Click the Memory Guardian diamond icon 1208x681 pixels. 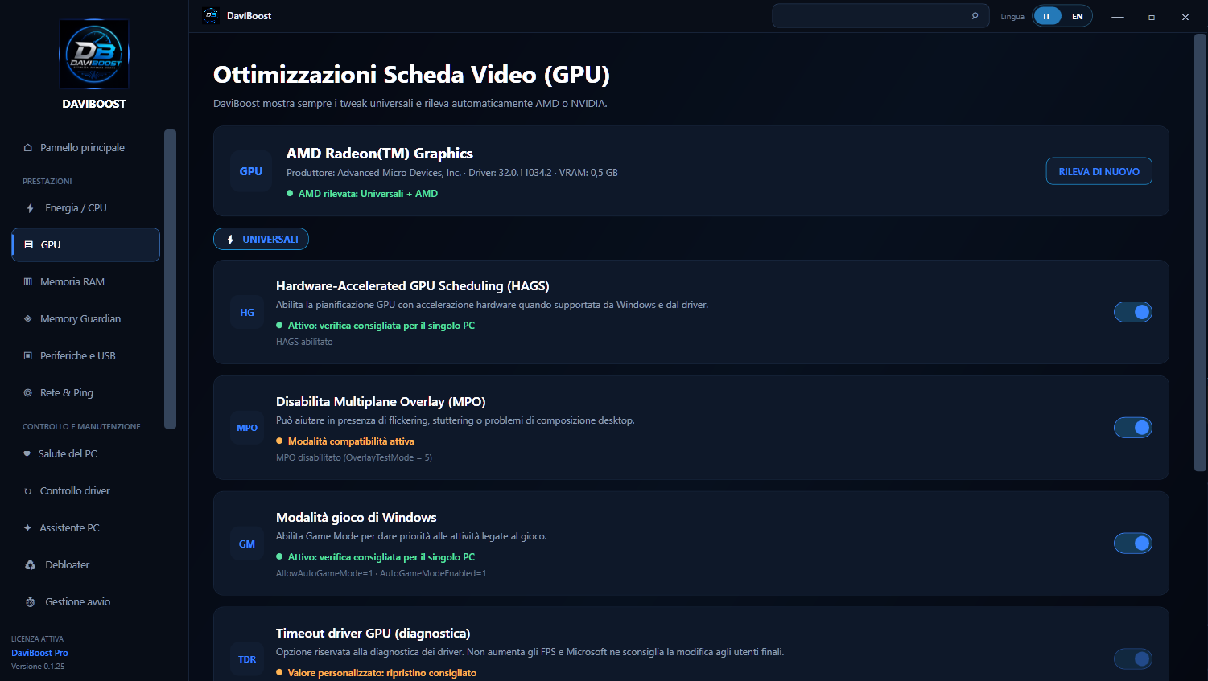coord(28,319)
